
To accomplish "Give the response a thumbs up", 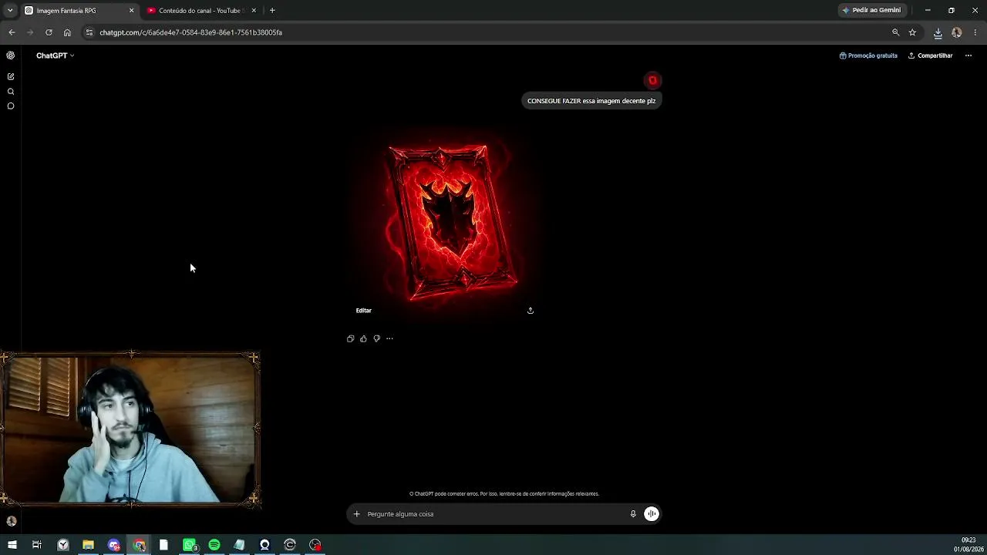I will point(364,338).
